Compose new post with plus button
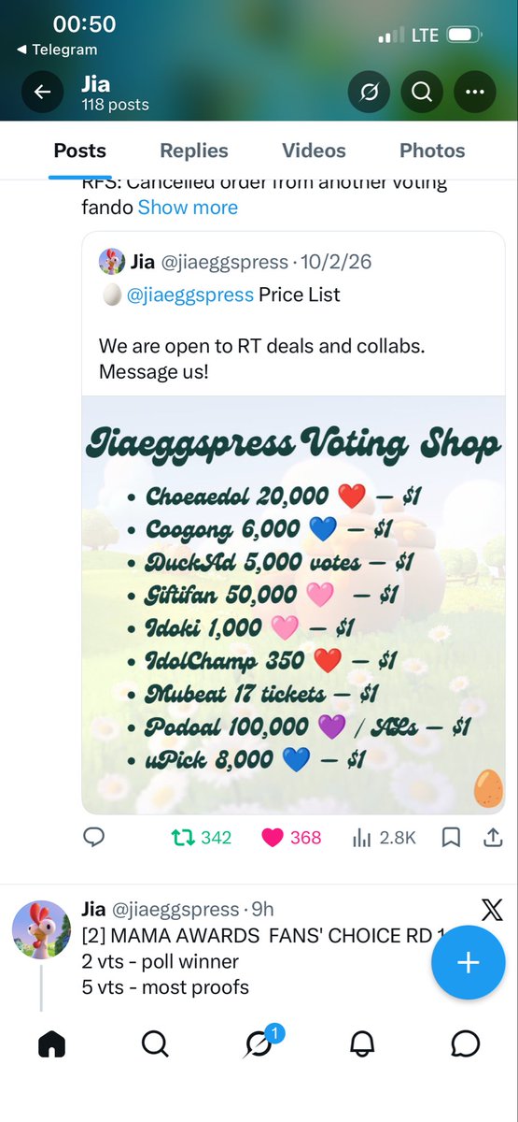This screenshot has height=1122, width=518. coord(468,963)
